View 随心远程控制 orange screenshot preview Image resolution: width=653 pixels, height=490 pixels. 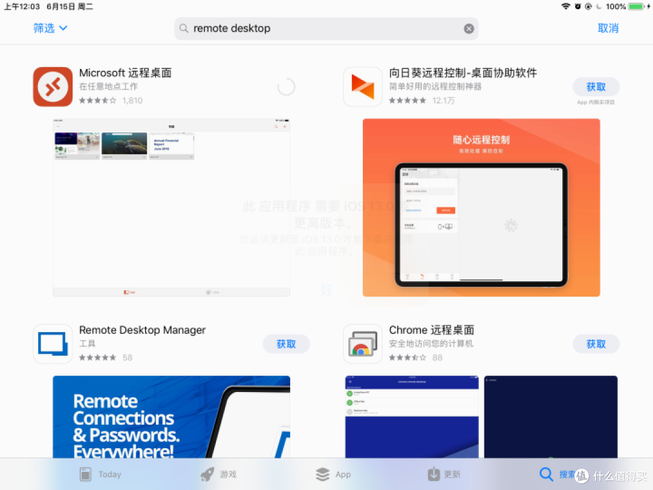click(x=481, y=207)
